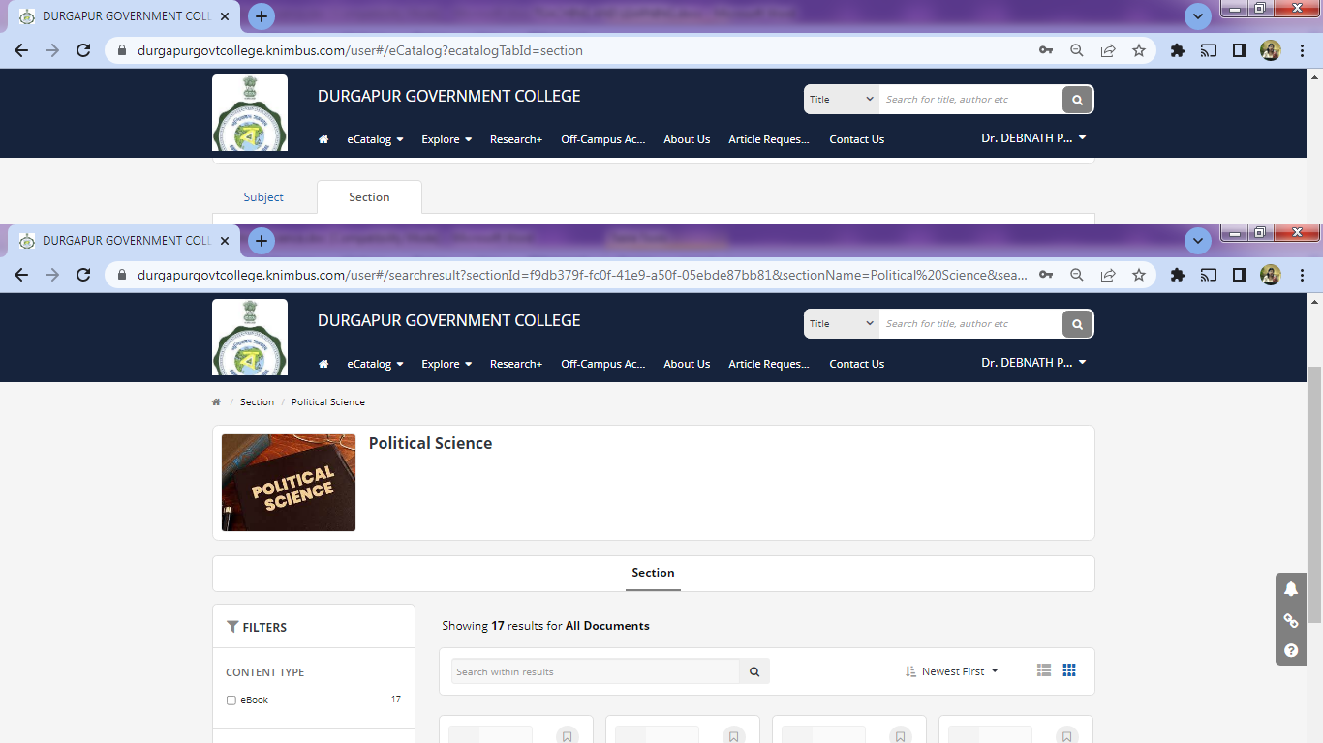1323x743 pixels.
Task: Click the Political Science book thumbnail
Action: 289,483
